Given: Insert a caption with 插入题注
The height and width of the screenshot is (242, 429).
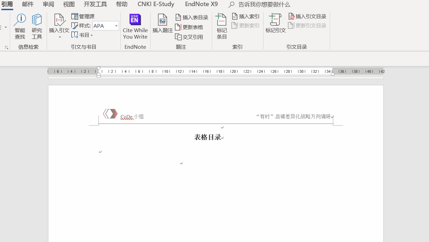Looking at the screenshot, I should pos(162,27).
